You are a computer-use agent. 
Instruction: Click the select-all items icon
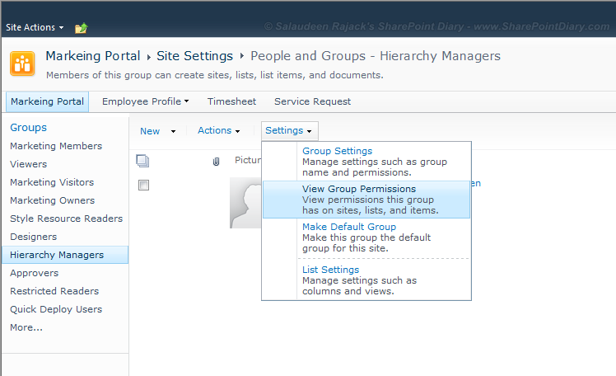pyautogui.click(x=142, y=162)
